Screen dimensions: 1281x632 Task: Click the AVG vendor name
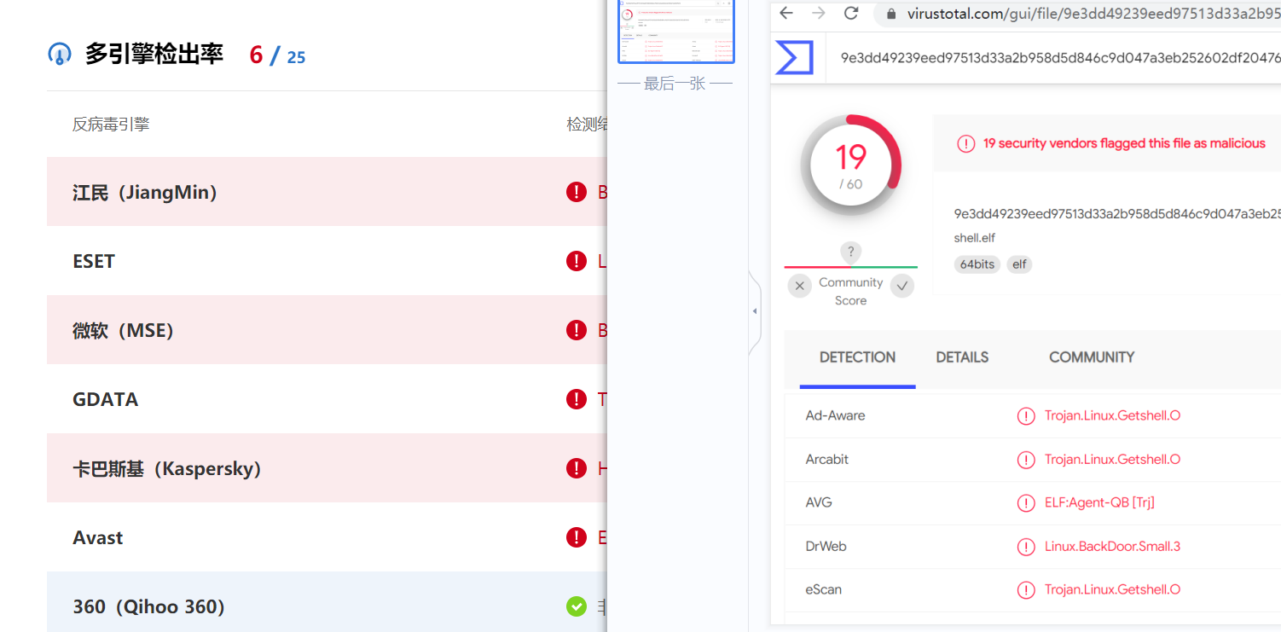point(819,502)
